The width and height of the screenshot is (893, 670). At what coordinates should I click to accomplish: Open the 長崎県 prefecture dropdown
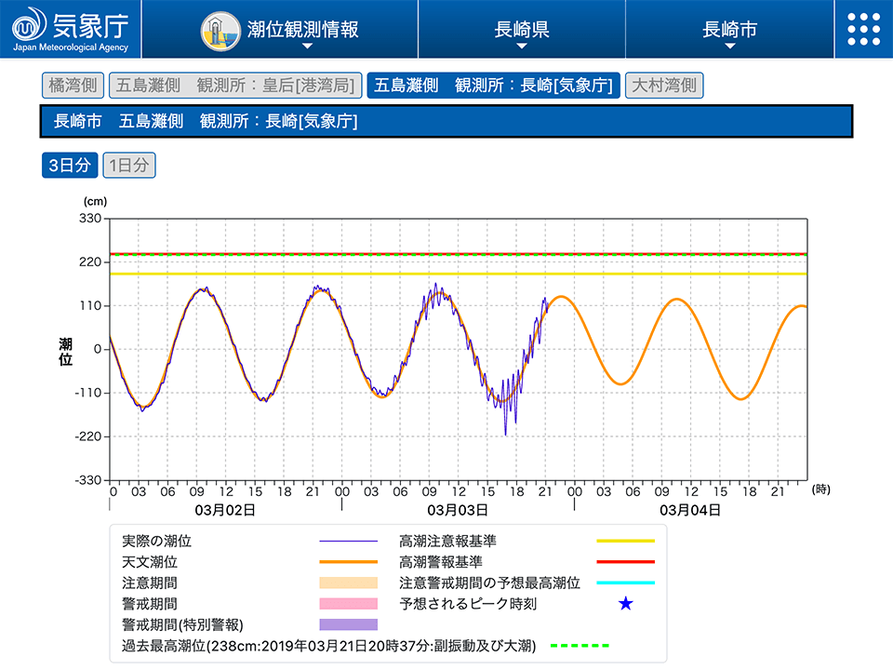(x=522, y=30)
